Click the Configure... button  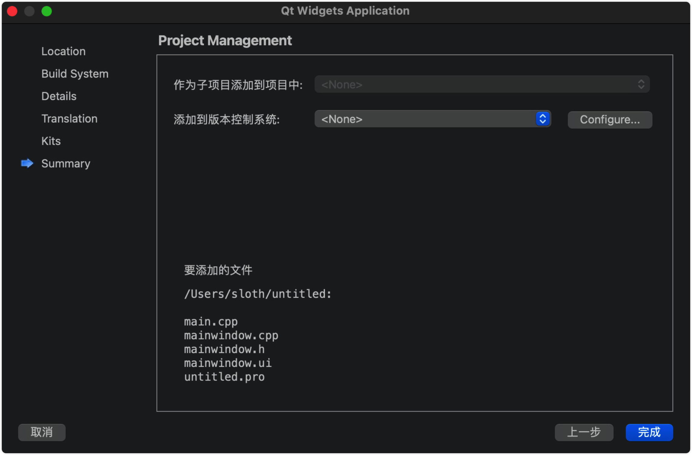point(610,120)
